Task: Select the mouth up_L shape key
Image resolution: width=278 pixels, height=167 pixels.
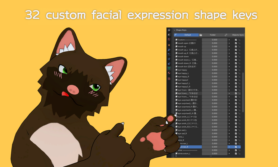Action: pos(188,50)
